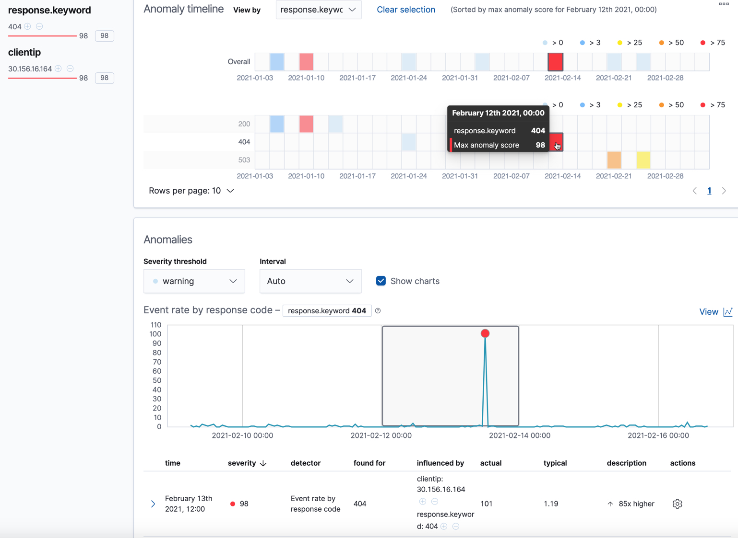Click info icon beside Event rate chart title
Image resolution: width=738 pixels, height=538 pixels.
click(378, 310)
